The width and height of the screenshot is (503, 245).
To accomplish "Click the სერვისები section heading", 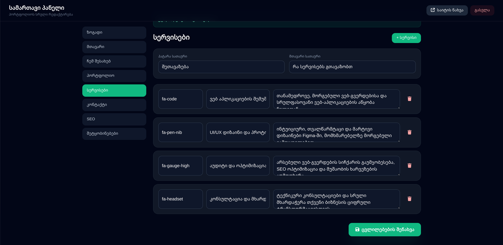I will [x=171, y=37].
